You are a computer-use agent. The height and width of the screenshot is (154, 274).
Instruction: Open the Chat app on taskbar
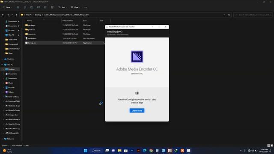[x=113, y=151]
